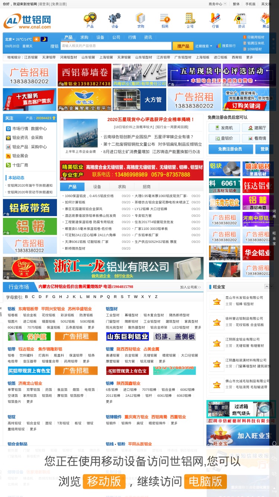Open the 浙江一龙铝业有限公司 banner

[103, 268]
